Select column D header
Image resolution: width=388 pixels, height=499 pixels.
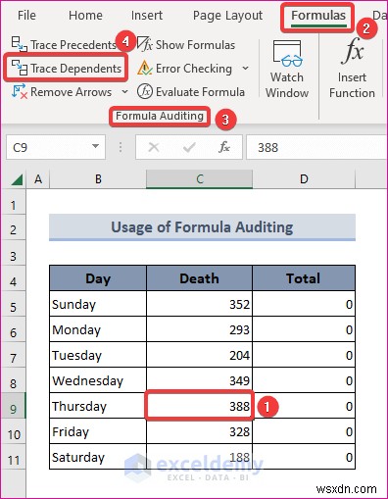(x=304, y=179)
